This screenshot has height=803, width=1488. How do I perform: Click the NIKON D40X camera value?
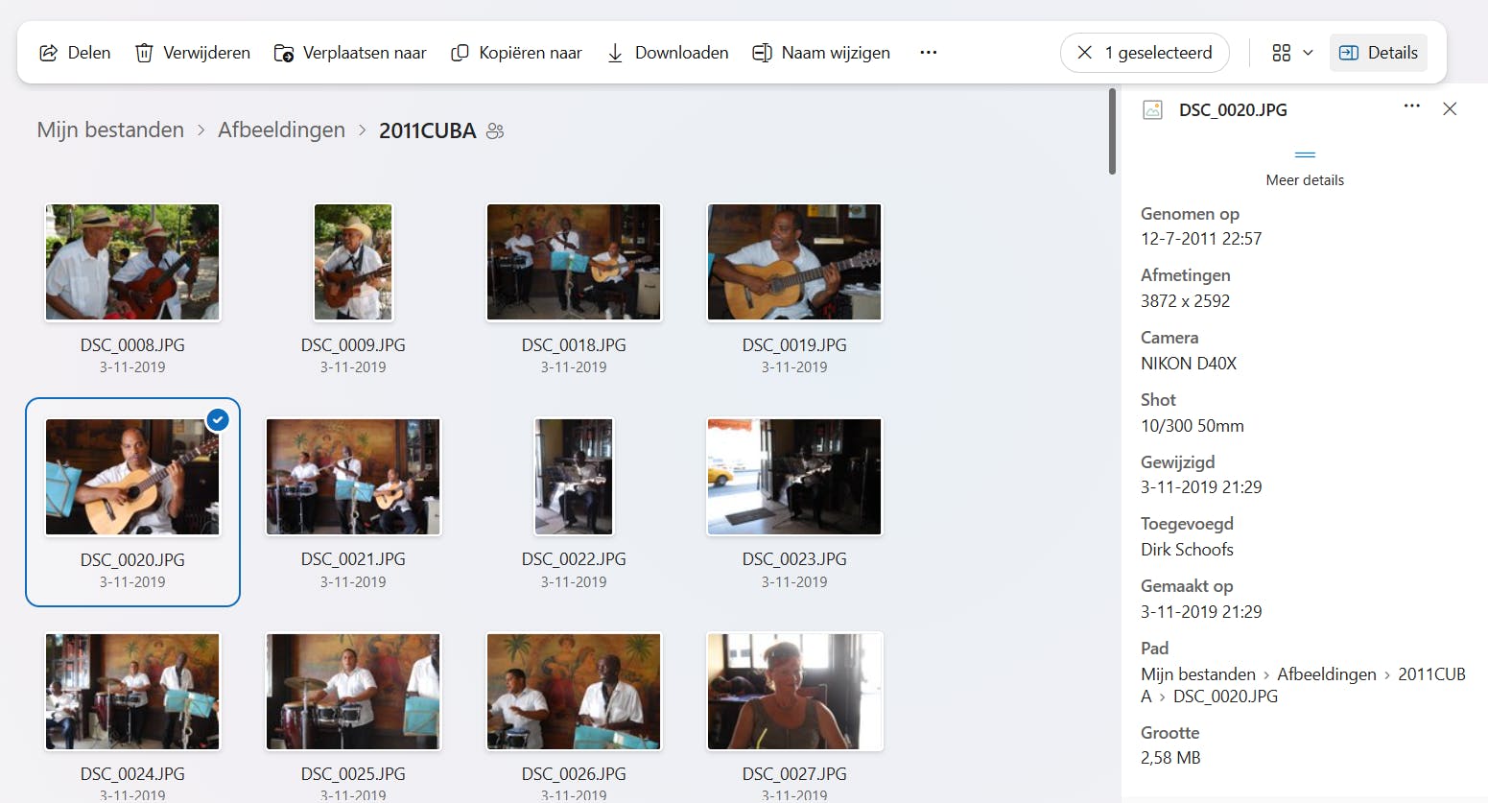click(x=1189, y=364)
